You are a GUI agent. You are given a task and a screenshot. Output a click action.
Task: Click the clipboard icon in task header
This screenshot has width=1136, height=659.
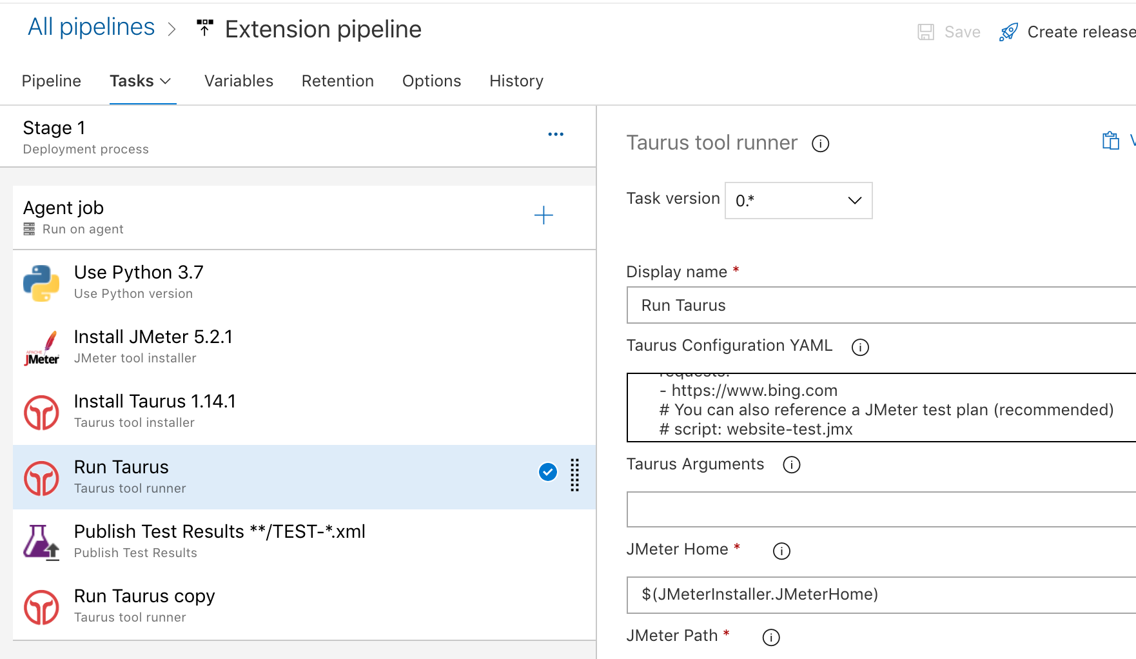coord(1110,141)
